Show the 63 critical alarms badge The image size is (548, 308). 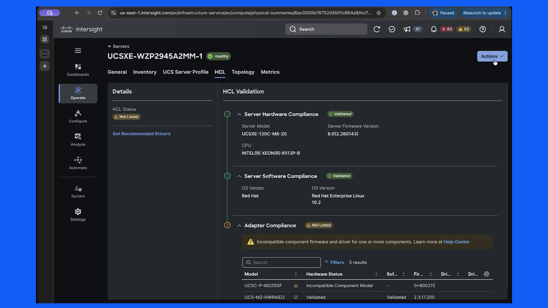447,29
